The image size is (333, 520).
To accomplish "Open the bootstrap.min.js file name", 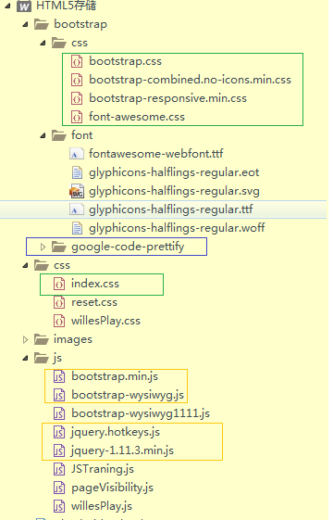I will click(115, 376).
